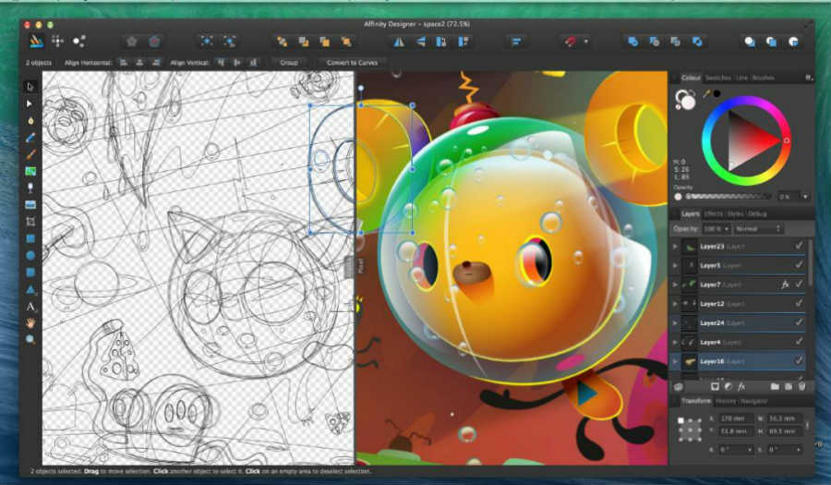This screenshot has width=831, height=485.
Task: Switch to the History tab
Action: pyautogui.click(x=726, y=401)
